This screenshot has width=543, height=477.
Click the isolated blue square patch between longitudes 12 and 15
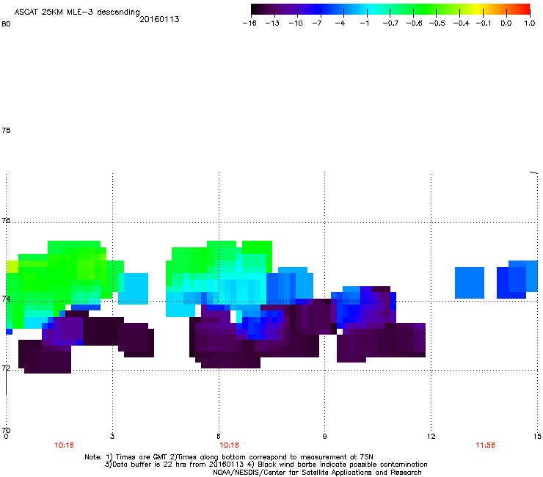[470, 283]
